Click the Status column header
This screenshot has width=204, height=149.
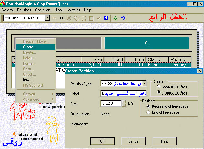pyautogui.click(x=157, y=59)
